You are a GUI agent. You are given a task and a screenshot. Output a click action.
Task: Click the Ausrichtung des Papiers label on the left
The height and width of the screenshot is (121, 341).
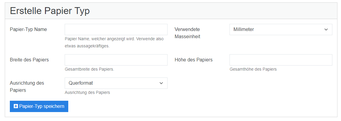(27, 86)
